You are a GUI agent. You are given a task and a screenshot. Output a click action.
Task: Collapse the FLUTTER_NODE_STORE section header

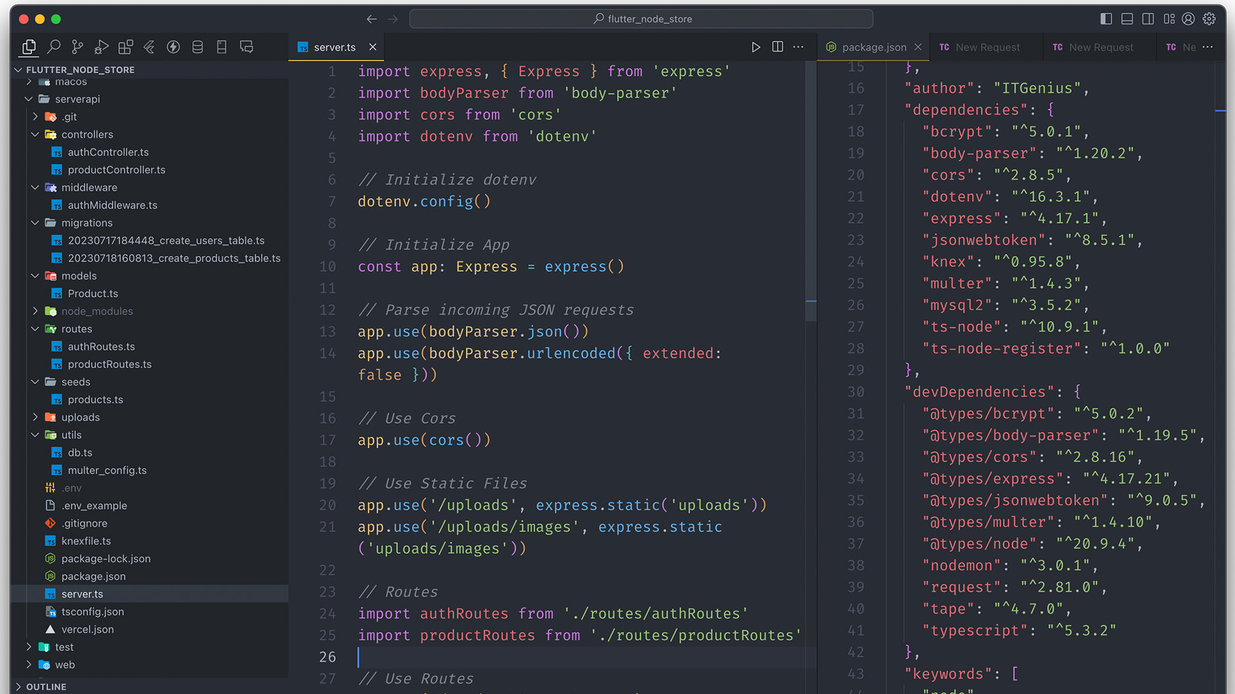coord(149,69)
